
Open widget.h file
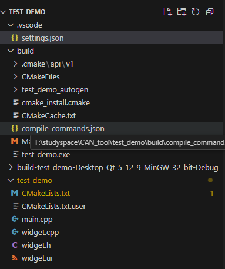point(36,245)
